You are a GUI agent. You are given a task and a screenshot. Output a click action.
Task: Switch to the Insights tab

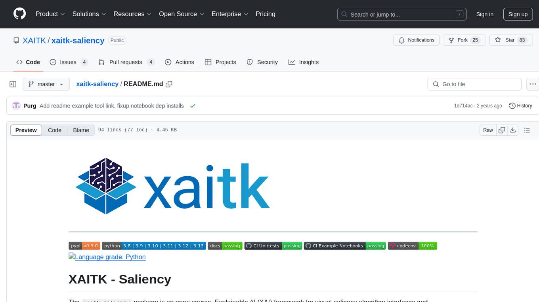pos(304,62)
